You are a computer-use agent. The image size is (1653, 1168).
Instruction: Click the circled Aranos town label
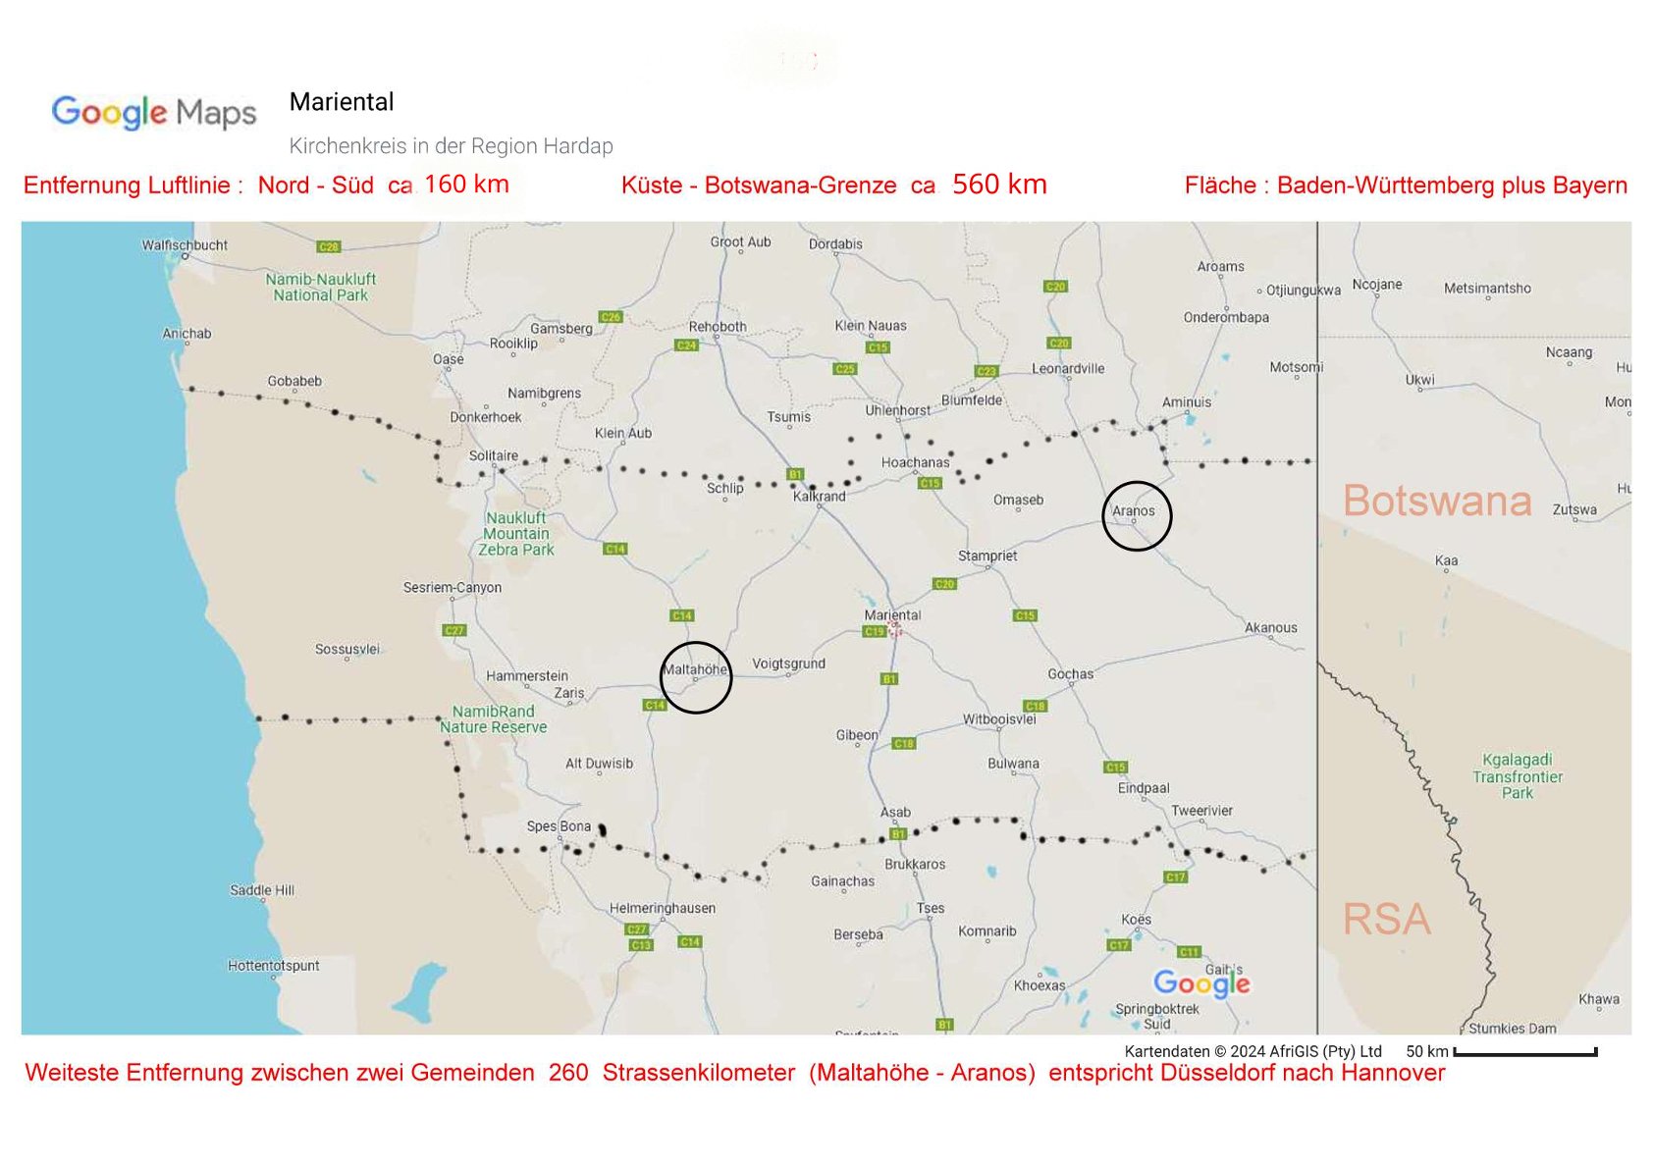coord(1134,511)
